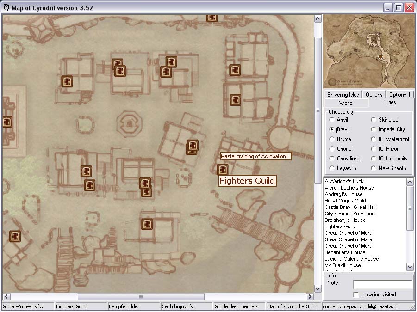
Task: Click lower marker of lower-left building's marker pair
Action: [x=90, y=185]
